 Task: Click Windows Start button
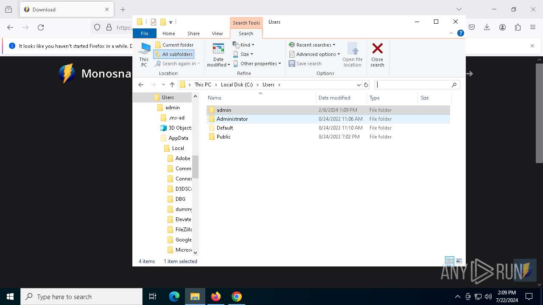10,297
